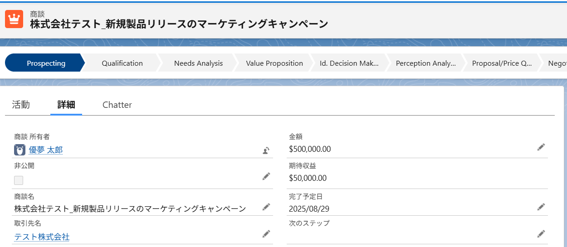This screenshot has height=247, width=567.
Task: Click the orange crown opportunity icon
Action: click(x=14, y=19)
